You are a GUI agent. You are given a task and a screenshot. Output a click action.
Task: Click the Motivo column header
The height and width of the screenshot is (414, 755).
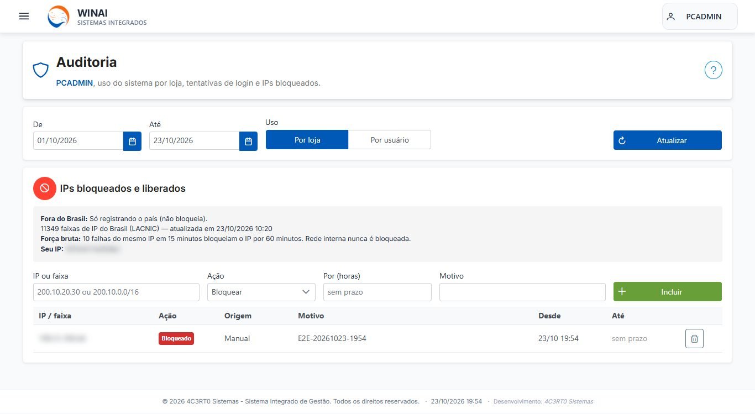click(311, 316)
